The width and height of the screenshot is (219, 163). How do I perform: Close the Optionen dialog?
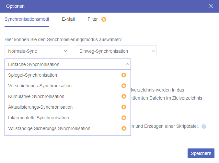211,6
